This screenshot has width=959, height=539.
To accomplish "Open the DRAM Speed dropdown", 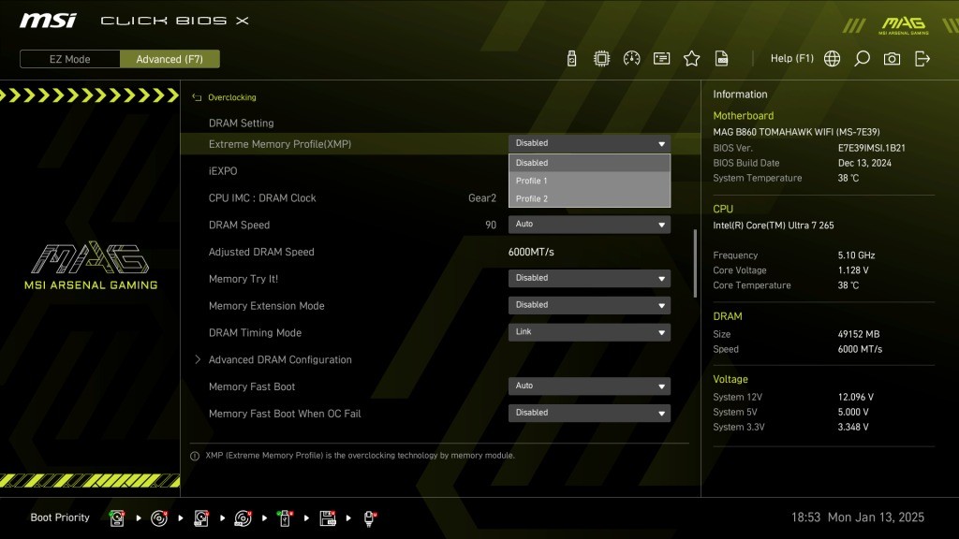I will 589,225.
